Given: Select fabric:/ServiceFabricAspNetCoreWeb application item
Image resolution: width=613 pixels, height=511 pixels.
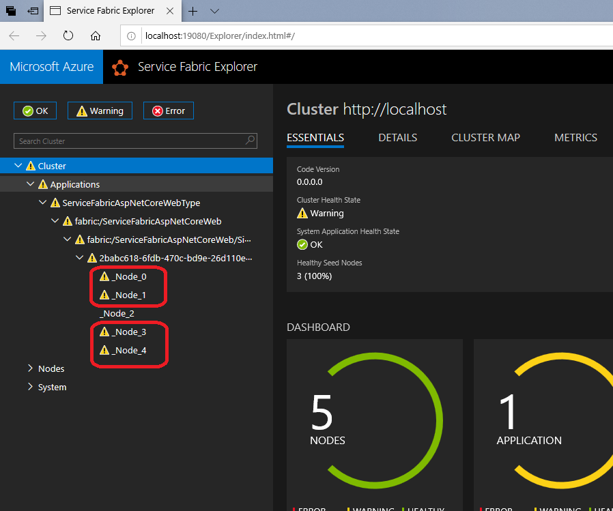Looking at the screenshot, I should pyautogui.click(x=147, y=221).
